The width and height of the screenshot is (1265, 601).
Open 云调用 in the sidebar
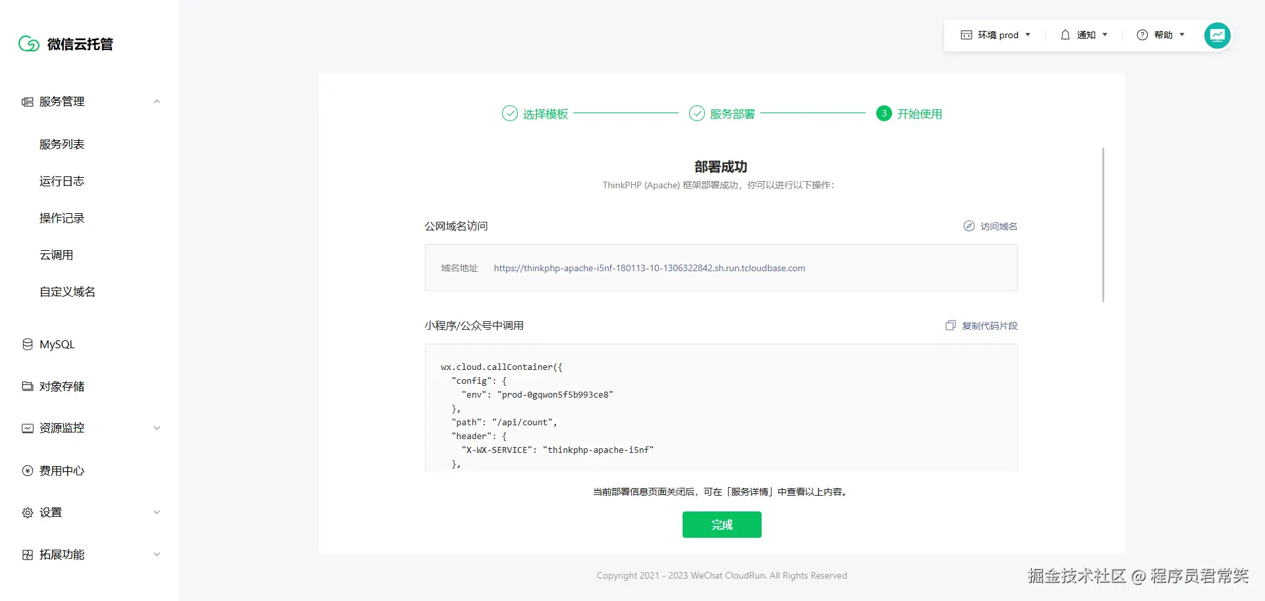point(57,255)
